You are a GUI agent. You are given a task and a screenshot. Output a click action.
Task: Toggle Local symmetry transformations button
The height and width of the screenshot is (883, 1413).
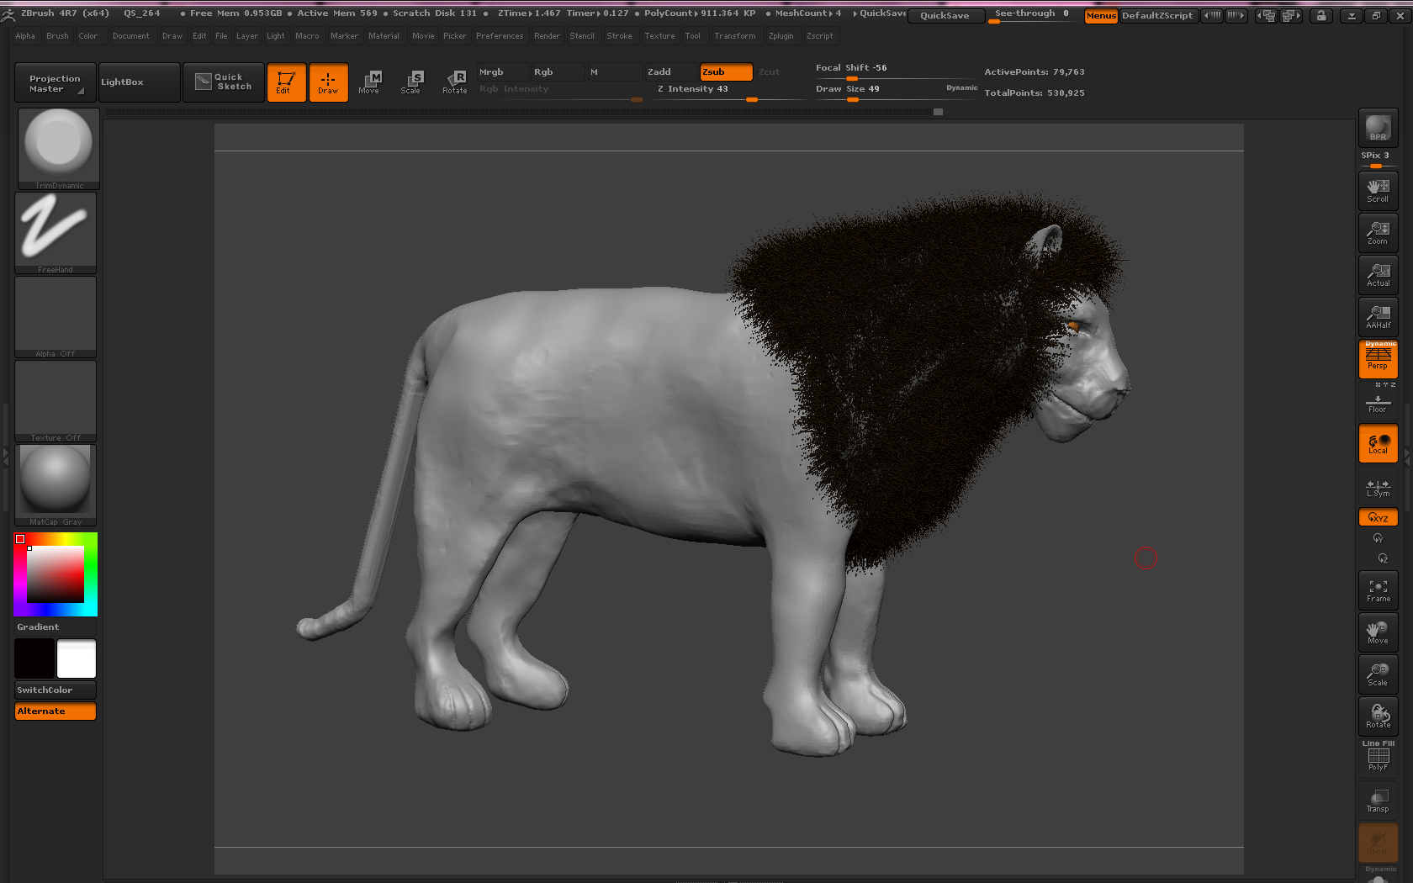pos(1378,443)
